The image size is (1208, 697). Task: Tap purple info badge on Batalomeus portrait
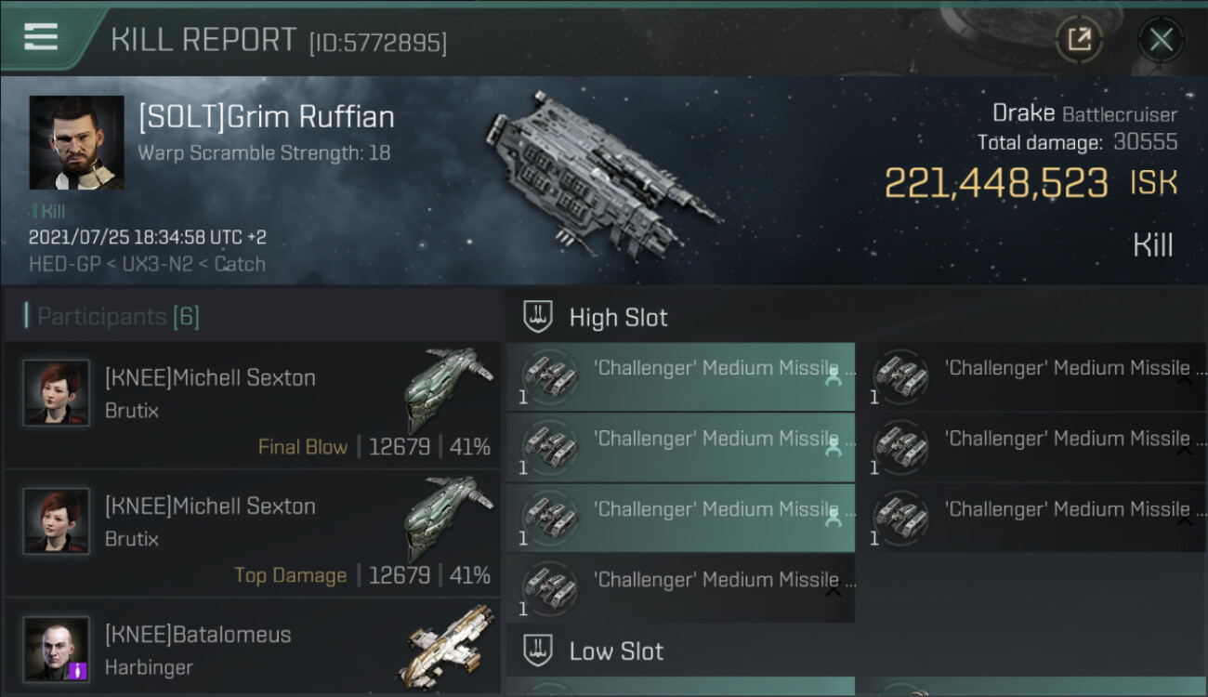click(78, 670)
